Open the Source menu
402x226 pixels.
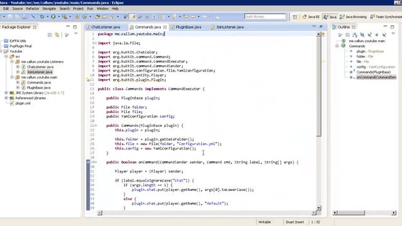tap(18, 8)
